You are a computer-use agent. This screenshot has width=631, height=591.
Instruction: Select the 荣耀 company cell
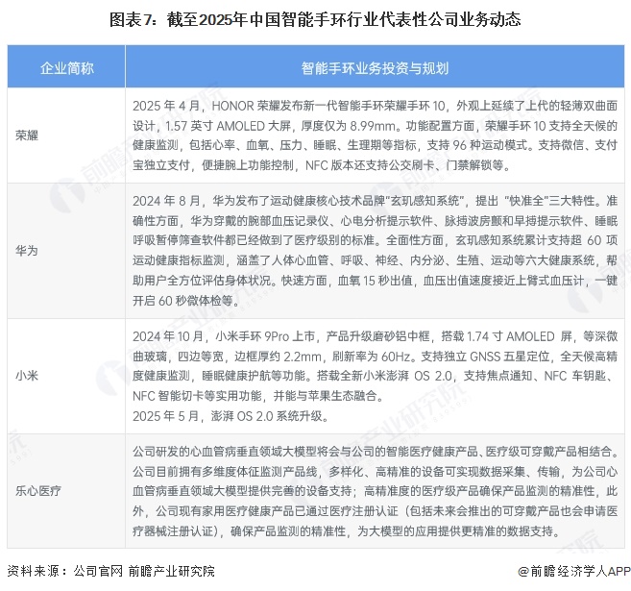click(66, 135)
